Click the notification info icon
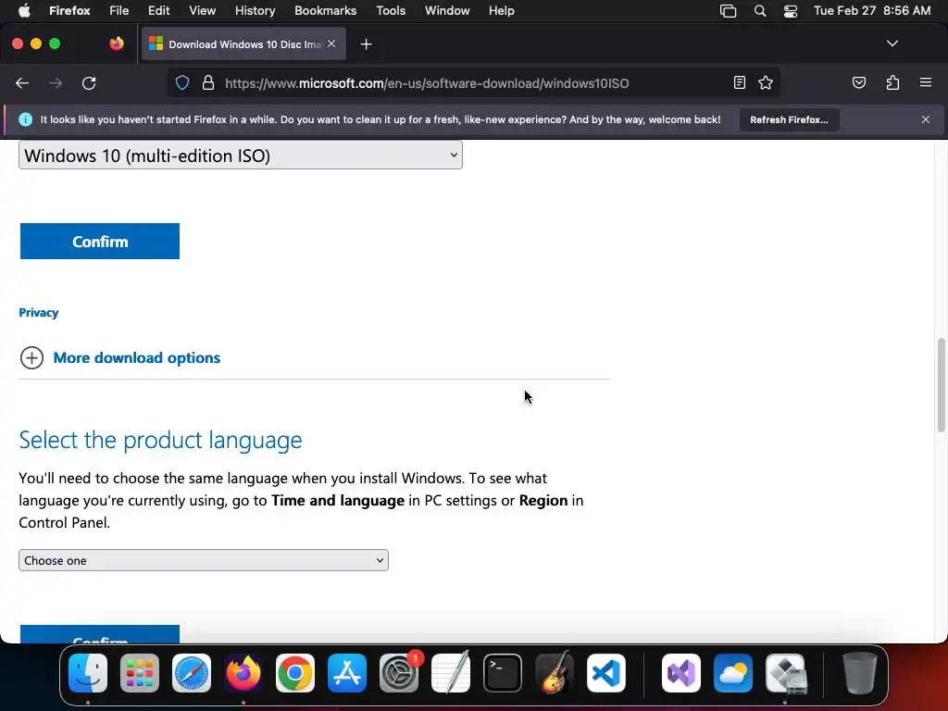948x711 pixels. point(25,119)
